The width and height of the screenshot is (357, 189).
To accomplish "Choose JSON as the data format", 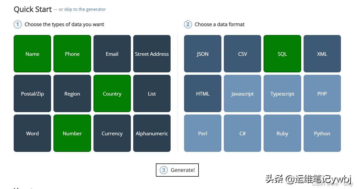I will click(202, 54).
